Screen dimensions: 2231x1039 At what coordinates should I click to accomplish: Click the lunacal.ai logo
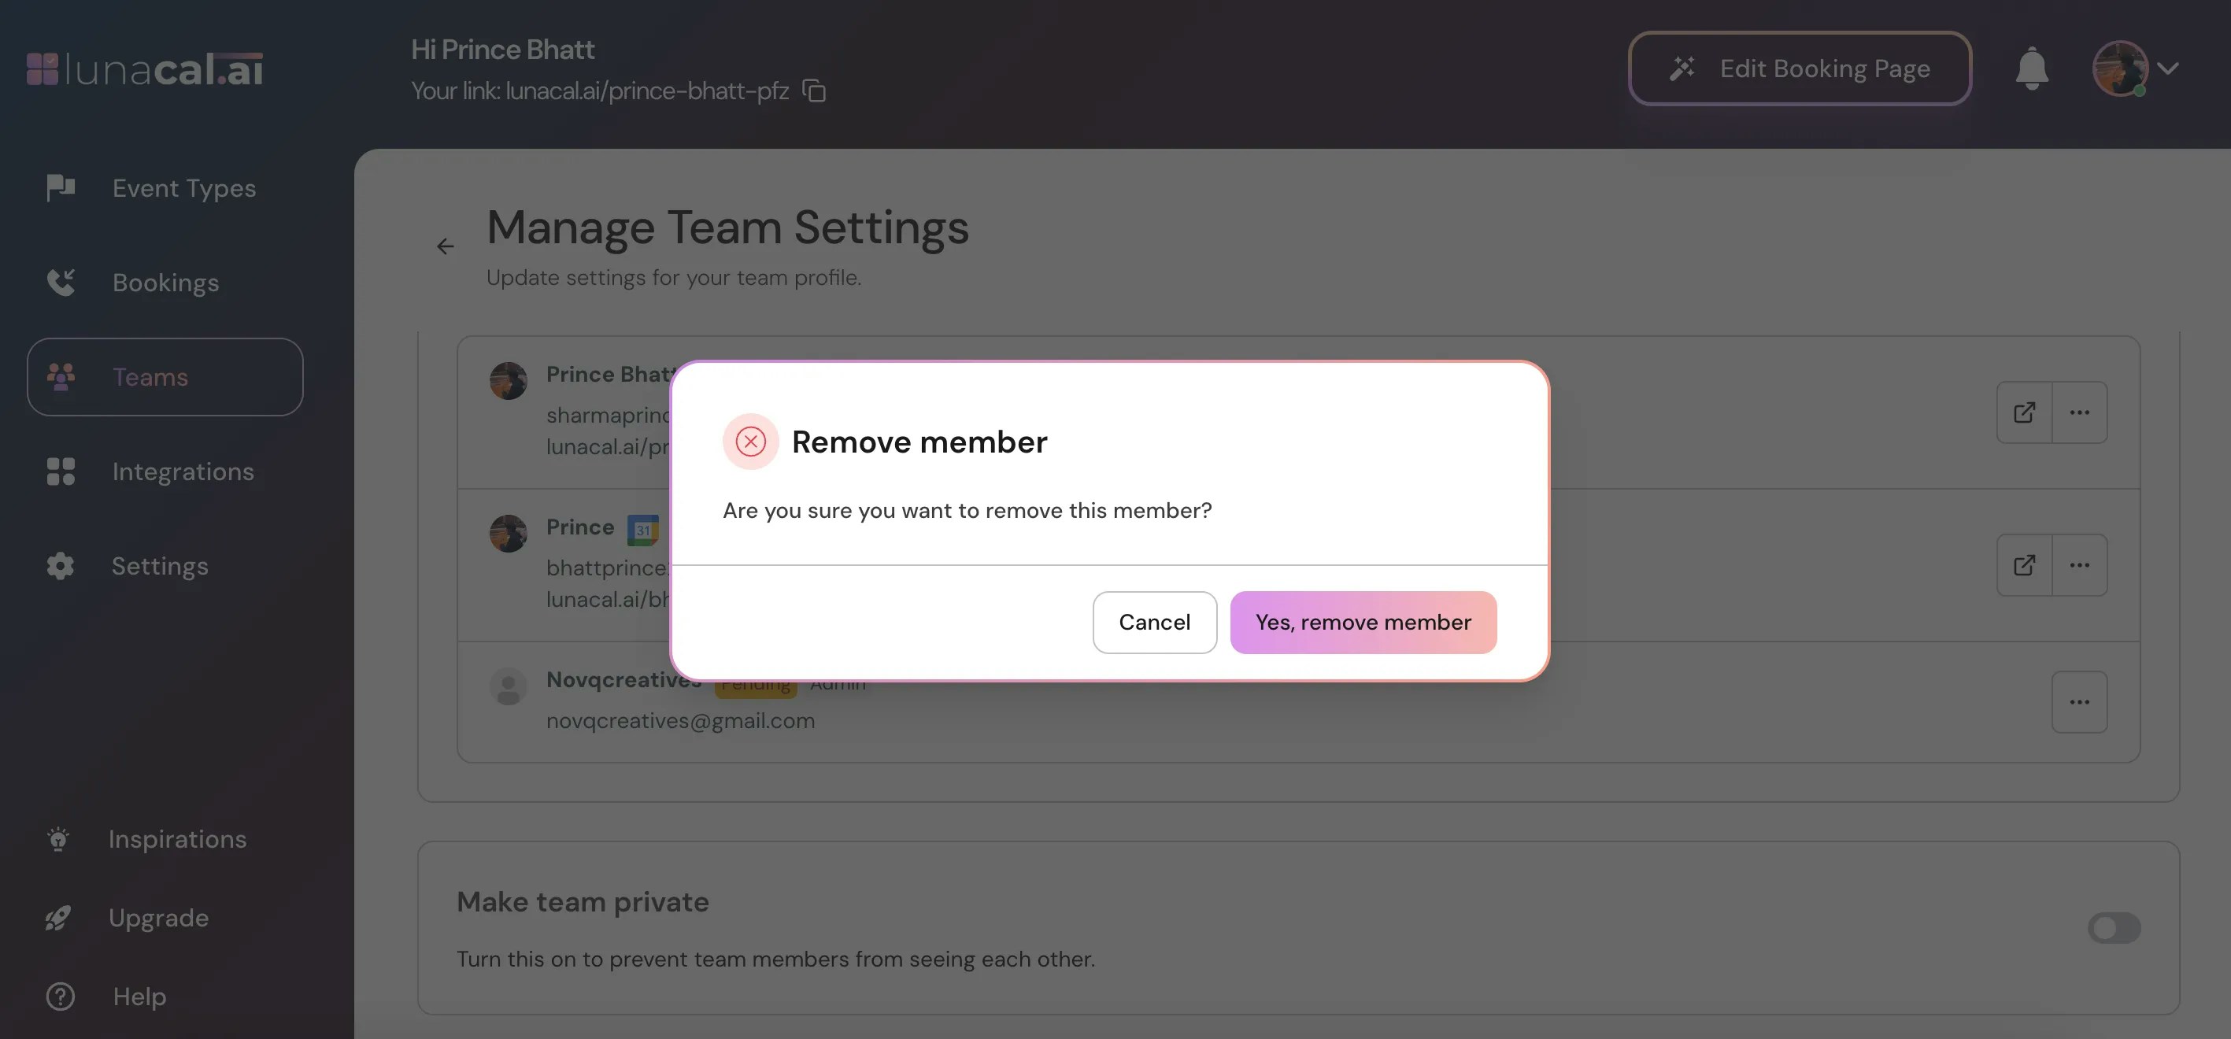point(145,69)
